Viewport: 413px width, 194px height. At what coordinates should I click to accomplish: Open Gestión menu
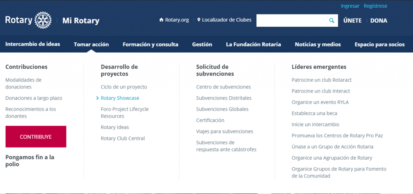pyautogui.click(x=202, y=44)
